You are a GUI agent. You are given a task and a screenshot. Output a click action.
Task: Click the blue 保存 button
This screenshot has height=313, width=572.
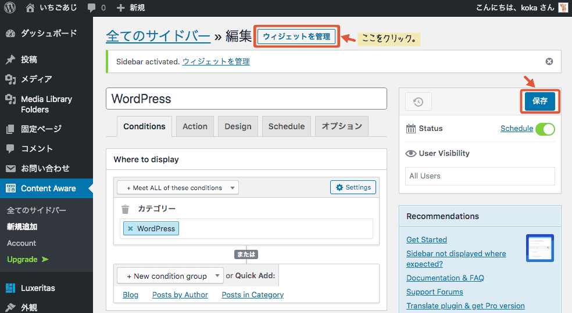point(540,101)
